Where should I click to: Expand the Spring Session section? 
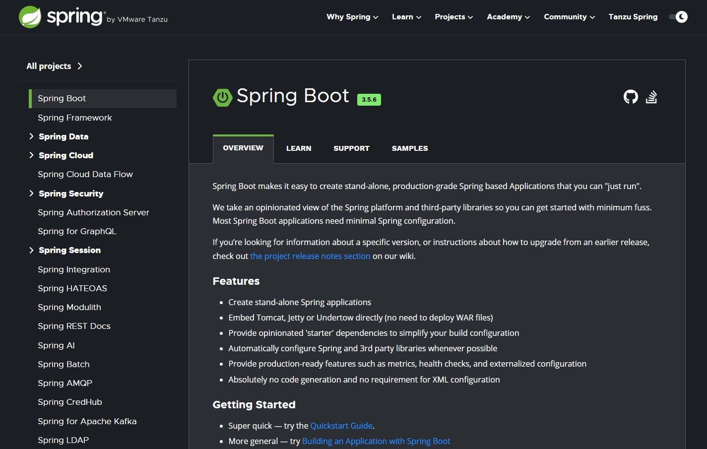point(31,250)
